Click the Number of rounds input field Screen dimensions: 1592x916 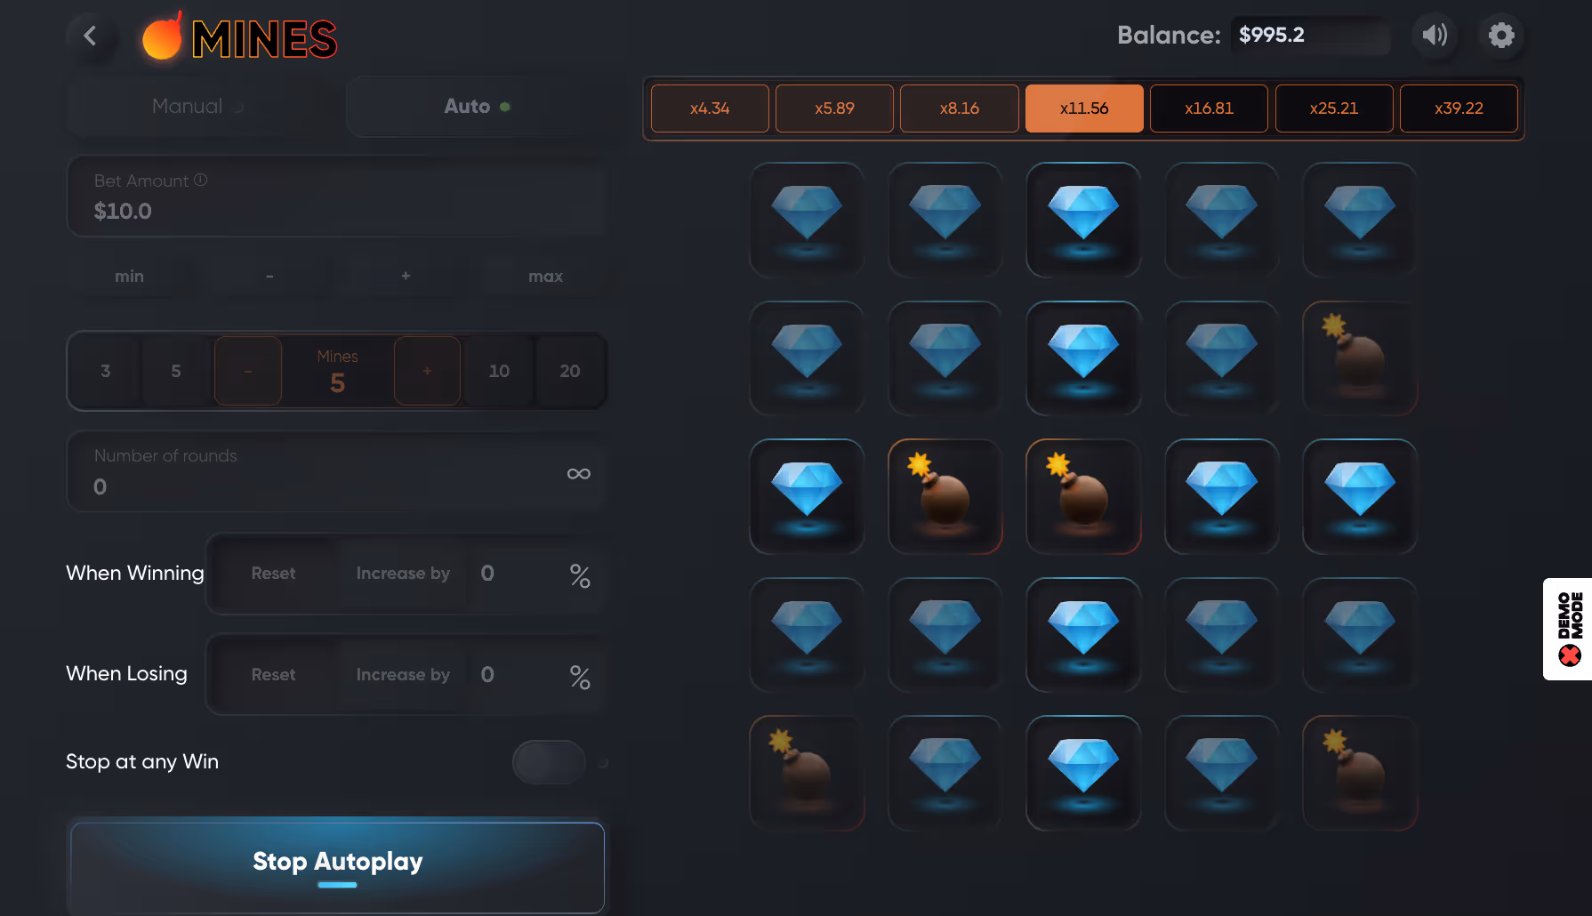337,471
